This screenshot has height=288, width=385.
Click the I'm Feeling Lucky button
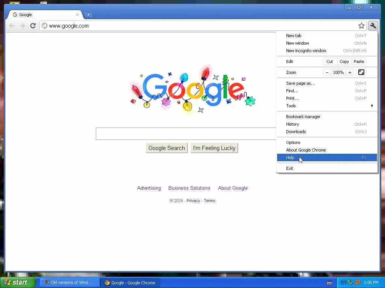[x=214, y=148]
